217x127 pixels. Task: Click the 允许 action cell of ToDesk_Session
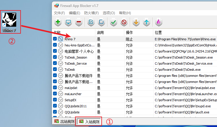click(129, 57)
